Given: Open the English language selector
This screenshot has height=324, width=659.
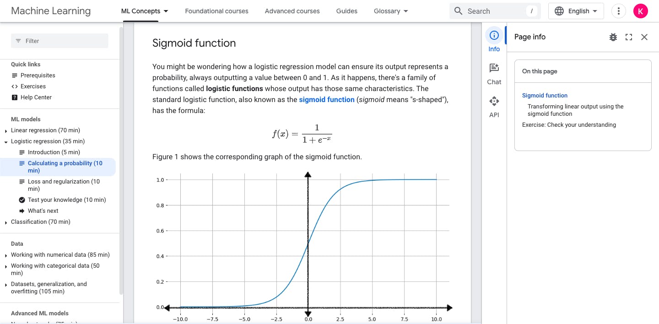Looking at the screenshot, I should click(576, 11).
